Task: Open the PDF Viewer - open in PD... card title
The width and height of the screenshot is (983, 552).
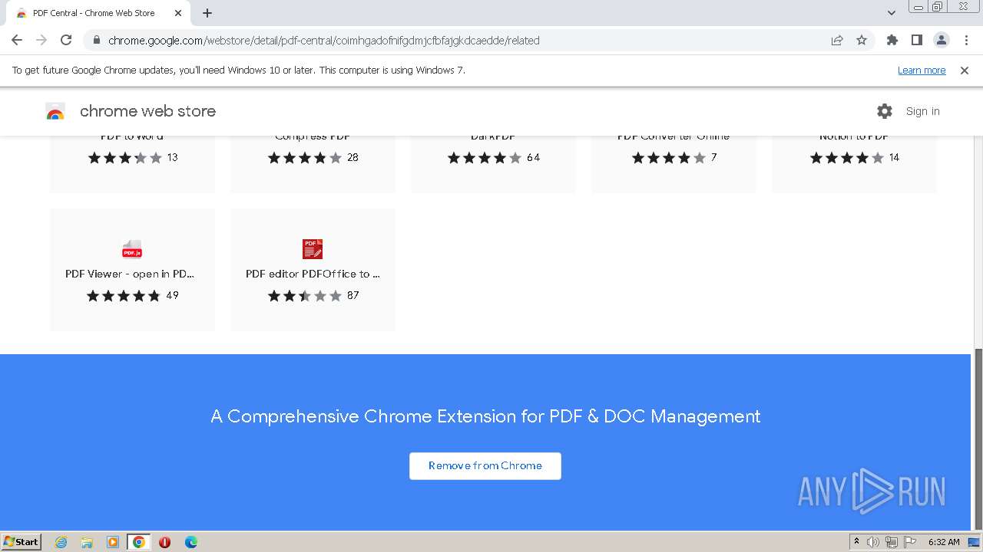Action: (x=130, y=274)
